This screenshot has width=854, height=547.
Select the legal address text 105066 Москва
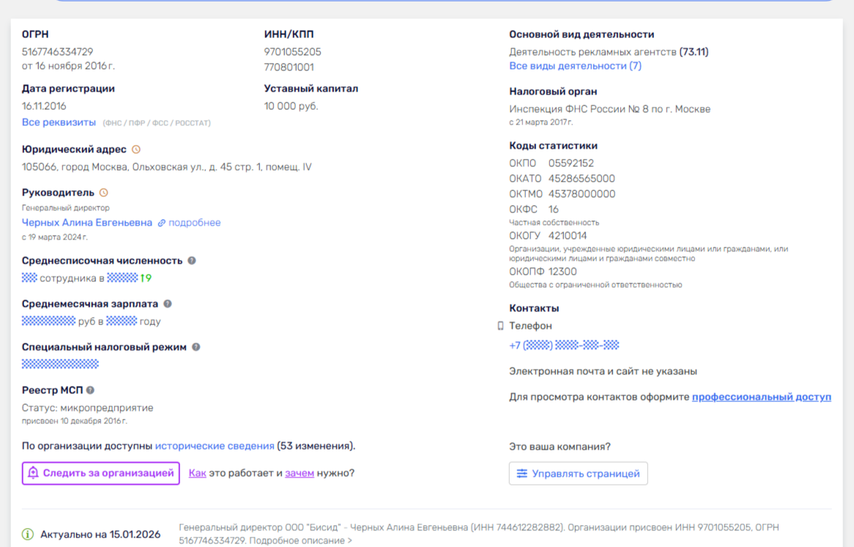[x=167, y=167]
